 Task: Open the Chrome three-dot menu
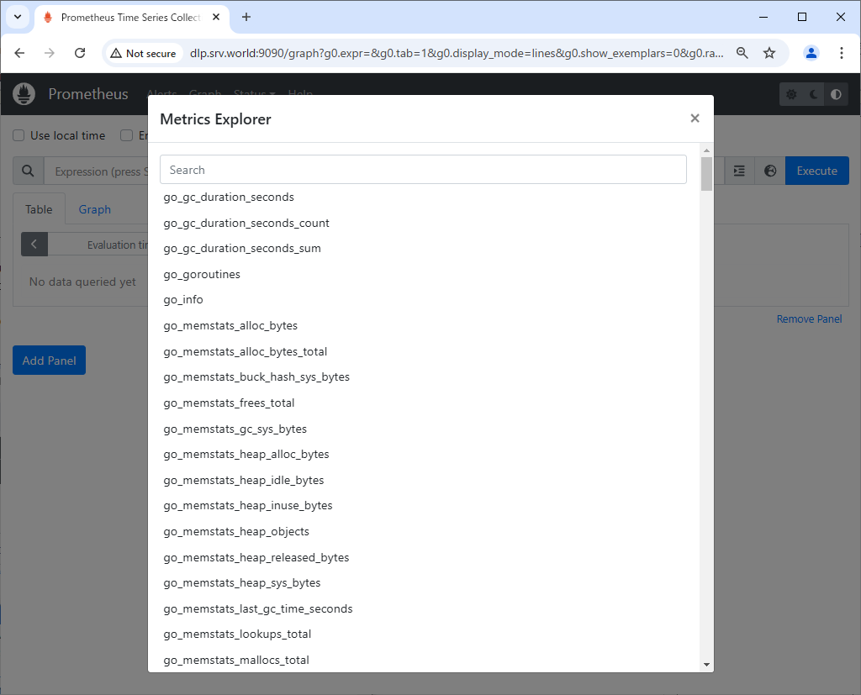(841, 53)
